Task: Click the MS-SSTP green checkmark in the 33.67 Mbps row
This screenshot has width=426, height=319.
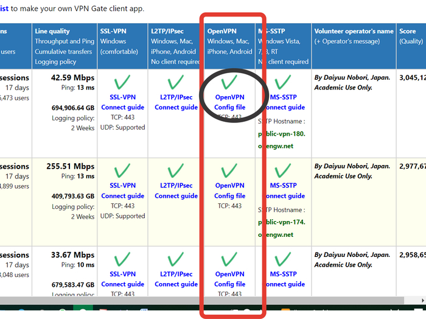Action: tap(283, 259)
